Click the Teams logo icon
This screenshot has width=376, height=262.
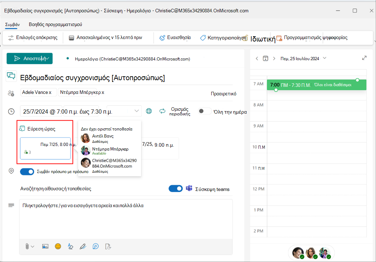(189, 188)
